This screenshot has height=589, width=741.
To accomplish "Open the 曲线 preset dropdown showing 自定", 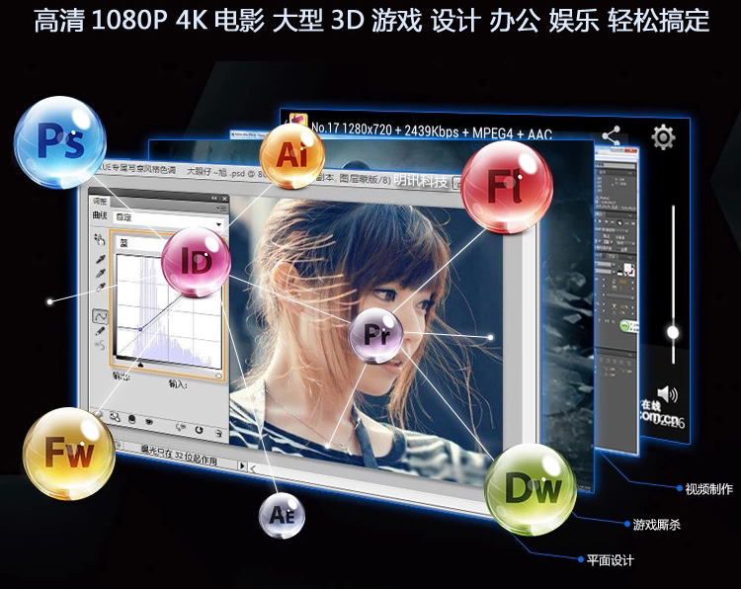I will (x=169, y=220).
